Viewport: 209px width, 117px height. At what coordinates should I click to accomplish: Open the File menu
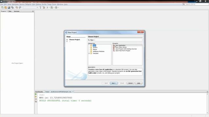2,4
